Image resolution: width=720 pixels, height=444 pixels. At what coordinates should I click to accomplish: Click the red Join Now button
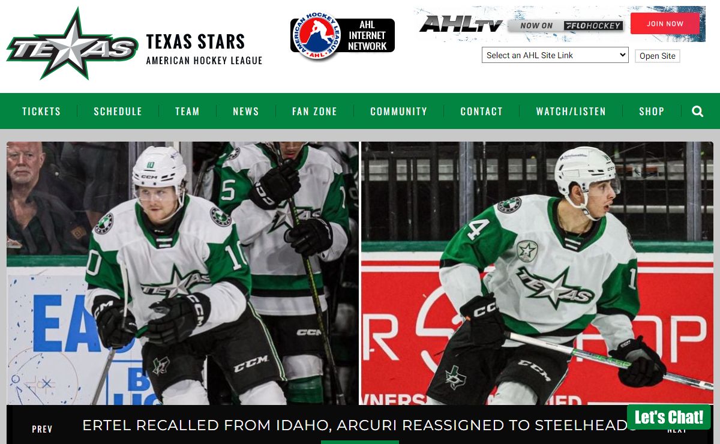[665, 24]
